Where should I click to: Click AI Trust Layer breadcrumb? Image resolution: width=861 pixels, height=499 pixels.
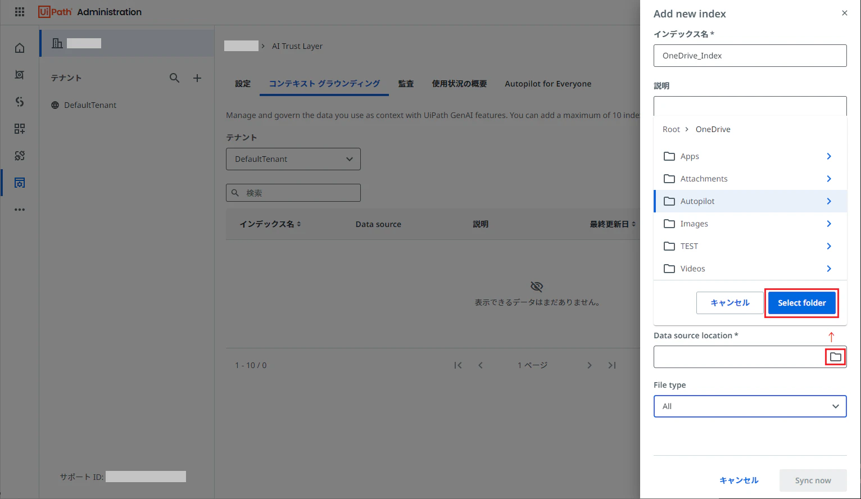point(297,46)
